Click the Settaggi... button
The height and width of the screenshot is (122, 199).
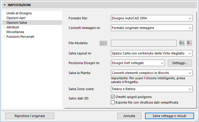point(180,63)
